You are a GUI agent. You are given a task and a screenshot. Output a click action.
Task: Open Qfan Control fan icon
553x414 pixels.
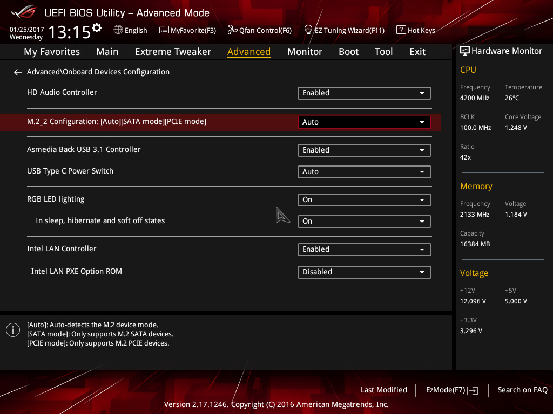click(232, 30)
